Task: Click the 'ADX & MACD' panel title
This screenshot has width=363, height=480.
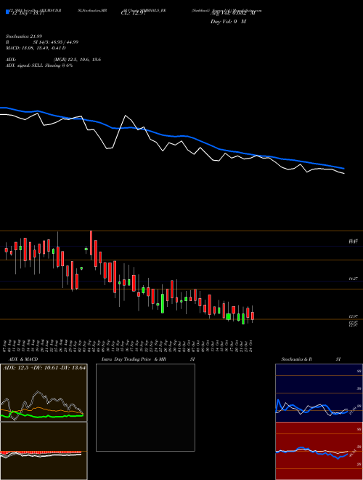Action: pos(23,359)
